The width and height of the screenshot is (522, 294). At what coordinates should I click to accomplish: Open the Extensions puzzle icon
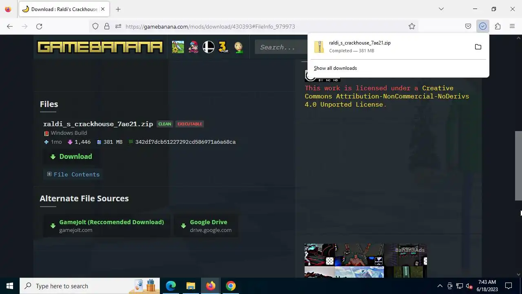pos(498,26)
